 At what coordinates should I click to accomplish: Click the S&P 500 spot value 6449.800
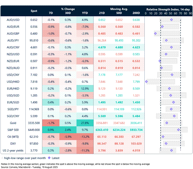[x=34, y=130]
